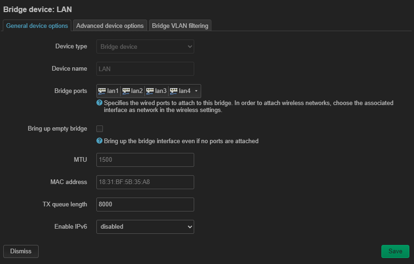The height and width of the screenshot is (264, 414).
Task: Click the MTU input field
Action: [x=145, y=160]
